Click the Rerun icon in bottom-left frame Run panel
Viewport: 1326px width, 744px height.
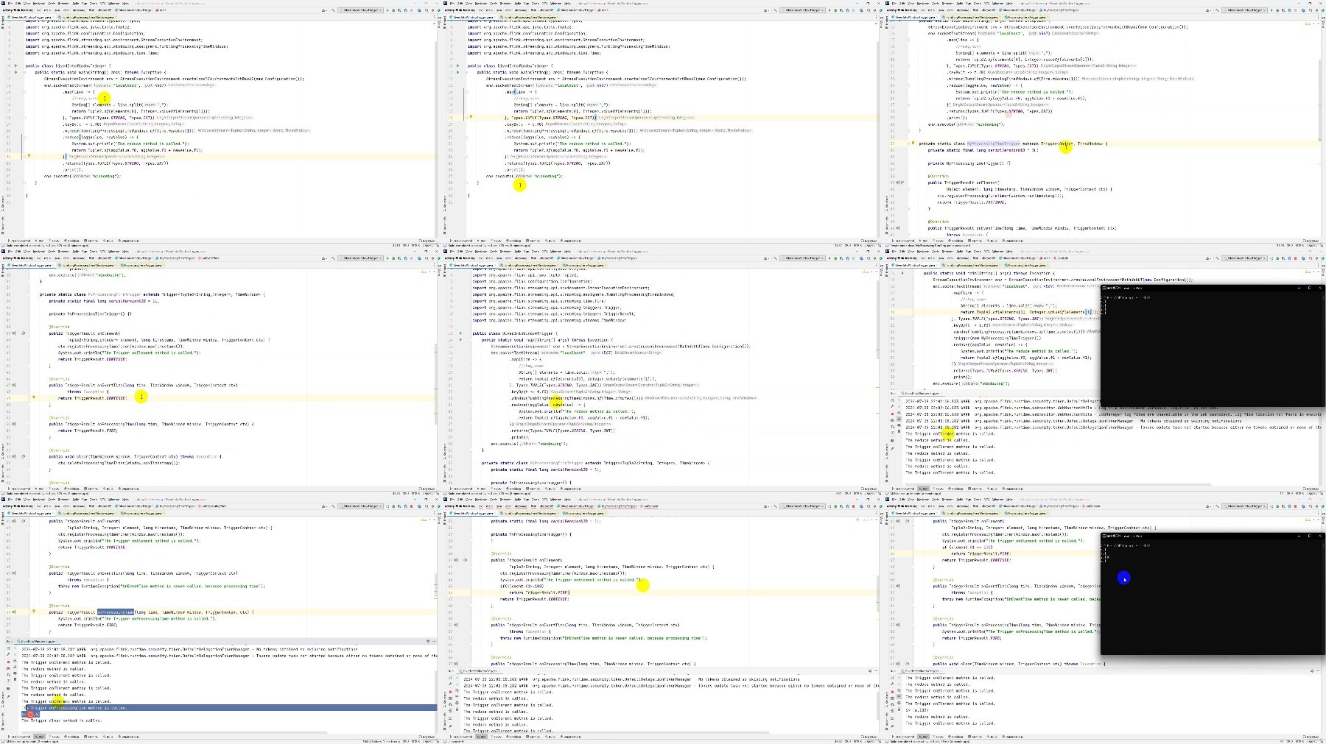click(8, 648)
